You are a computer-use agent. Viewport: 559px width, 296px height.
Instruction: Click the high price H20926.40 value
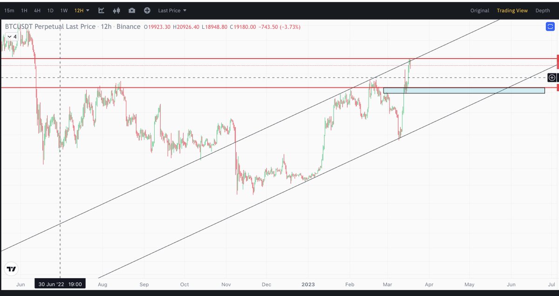(186, 27)
